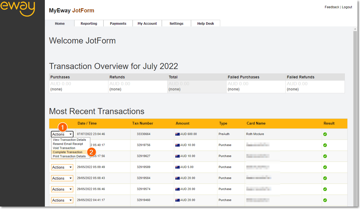
Task: Open Actions dropdown for transaction 32919584
Action: click(x=62, y=178)
